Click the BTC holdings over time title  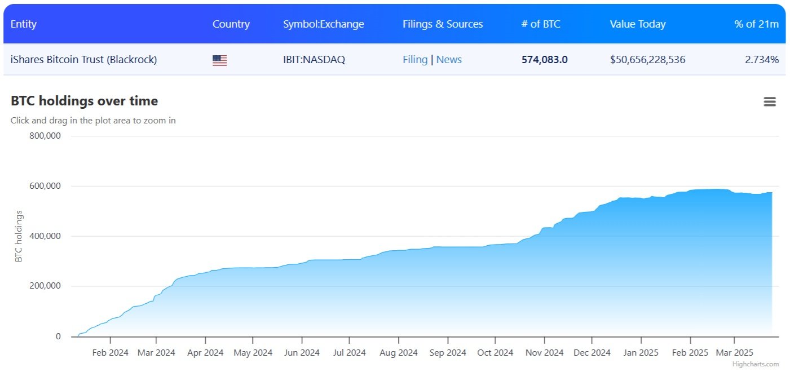(x=85, y=101)
